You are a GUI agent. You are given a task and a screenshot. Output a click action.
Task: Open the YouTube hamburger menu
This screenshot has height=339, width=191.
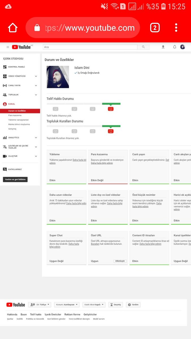click(8, 47)
